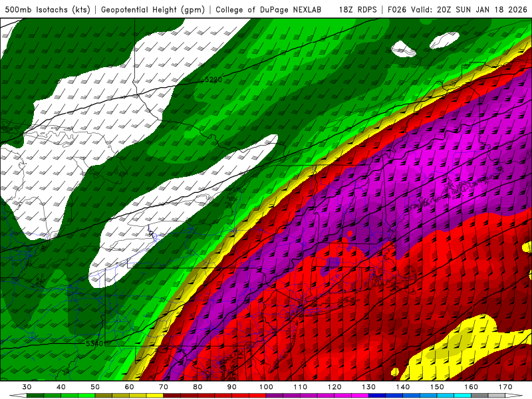This screenshot has width=532, height=399.
Task: Click the legend value 150
Action: pos(438,387)
